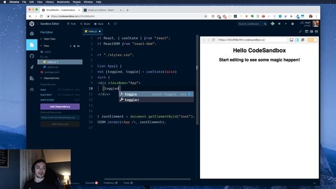This screenshot has height=189, width=336.
Task: Select the File Editor sidebar icon
Action: pyautogui.click(x=31, y=45)
